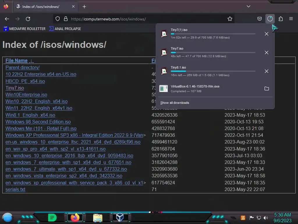Cancel the Tiny8.1.iso download

coord(267,71)
